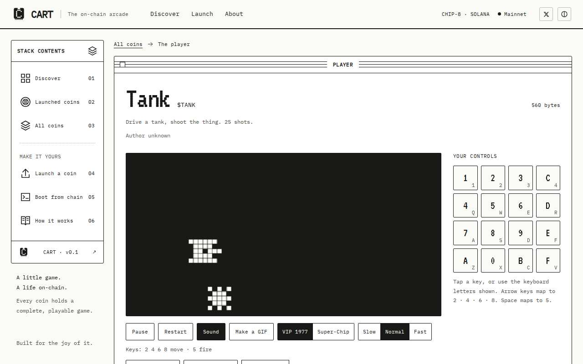Image resolution: width=583 pixels, height=364 pixels.
Task: Click the Launched coins coin icon
Action: [26, 102]
